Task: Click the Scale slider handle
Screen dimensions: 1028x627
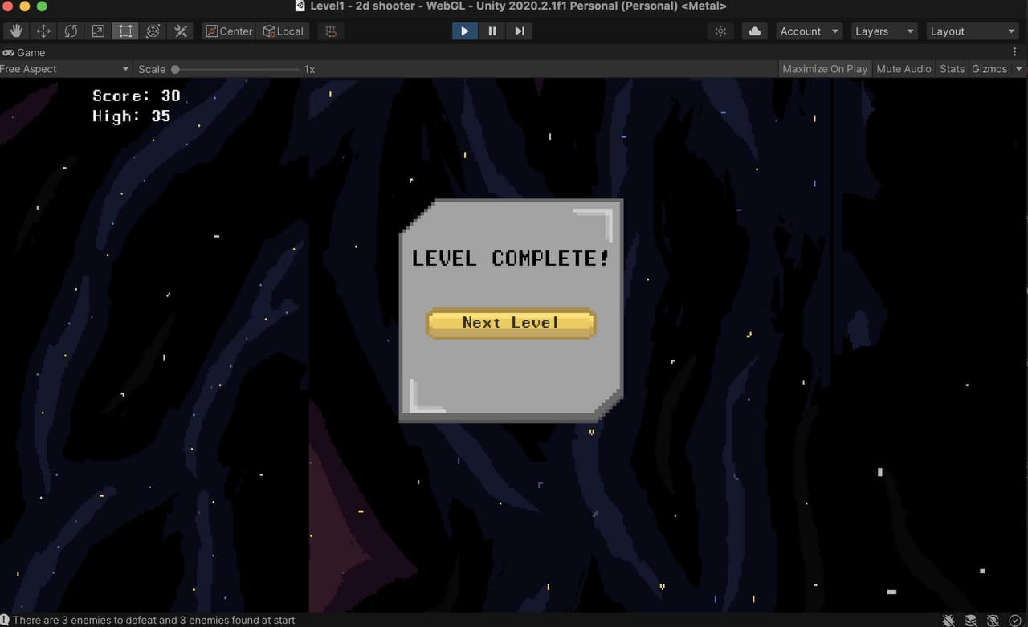Action: coord(175,69)
